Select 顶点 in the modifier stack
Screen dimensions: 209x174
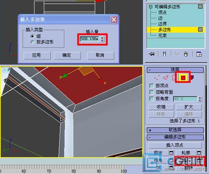162,13
